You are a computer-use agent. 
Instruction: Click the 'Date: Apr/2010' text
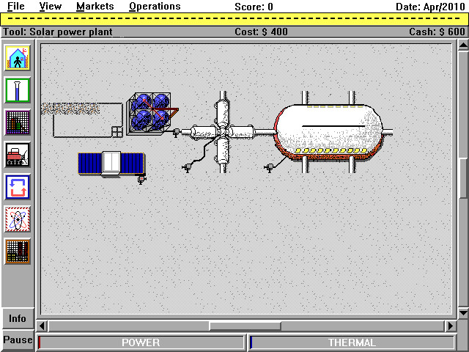click(430, 7)
